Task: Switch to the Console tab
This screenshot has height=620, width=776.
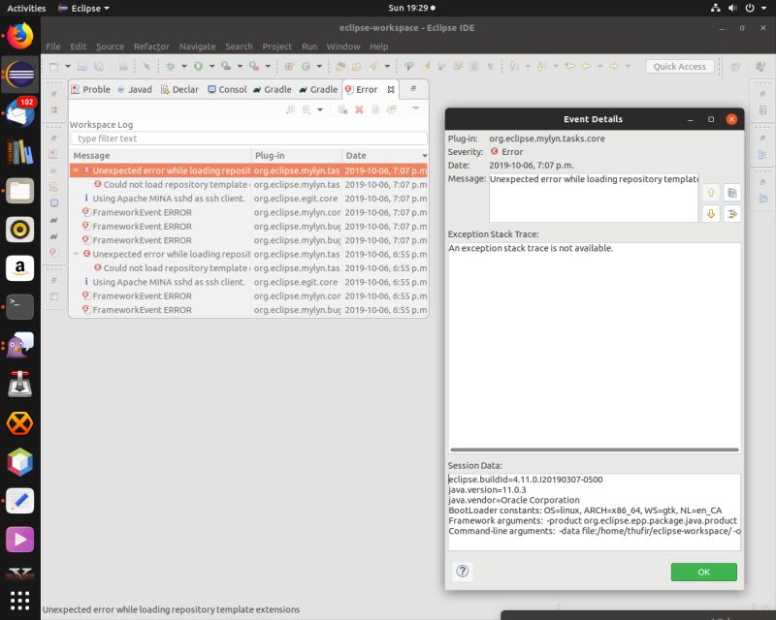Action: click(x=227, y=89)
